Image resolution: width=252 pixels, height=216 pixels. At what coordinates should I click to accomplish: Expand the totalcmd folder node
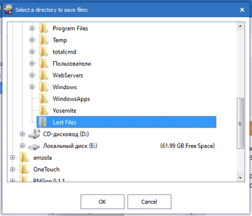32,52
